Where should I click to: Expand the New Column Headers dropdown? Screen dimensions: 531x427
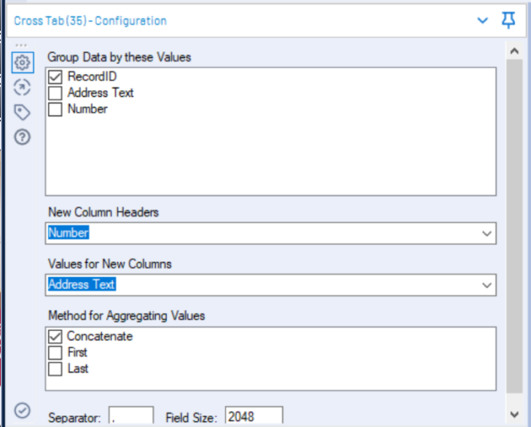[x=487, y=234]
